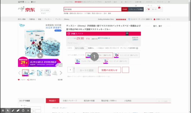Select the Minnie Pink 20-pack option
Viewport: 191px width, 113px height.
click(116, 61)
